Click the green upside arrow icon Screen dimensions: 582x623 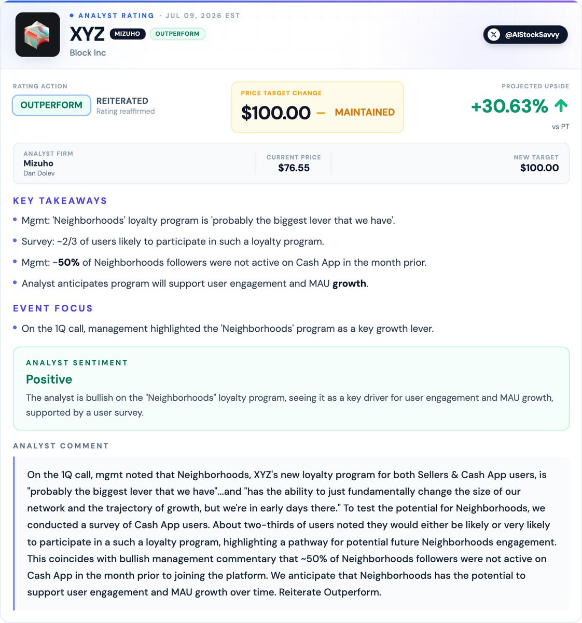coord(561,106)
